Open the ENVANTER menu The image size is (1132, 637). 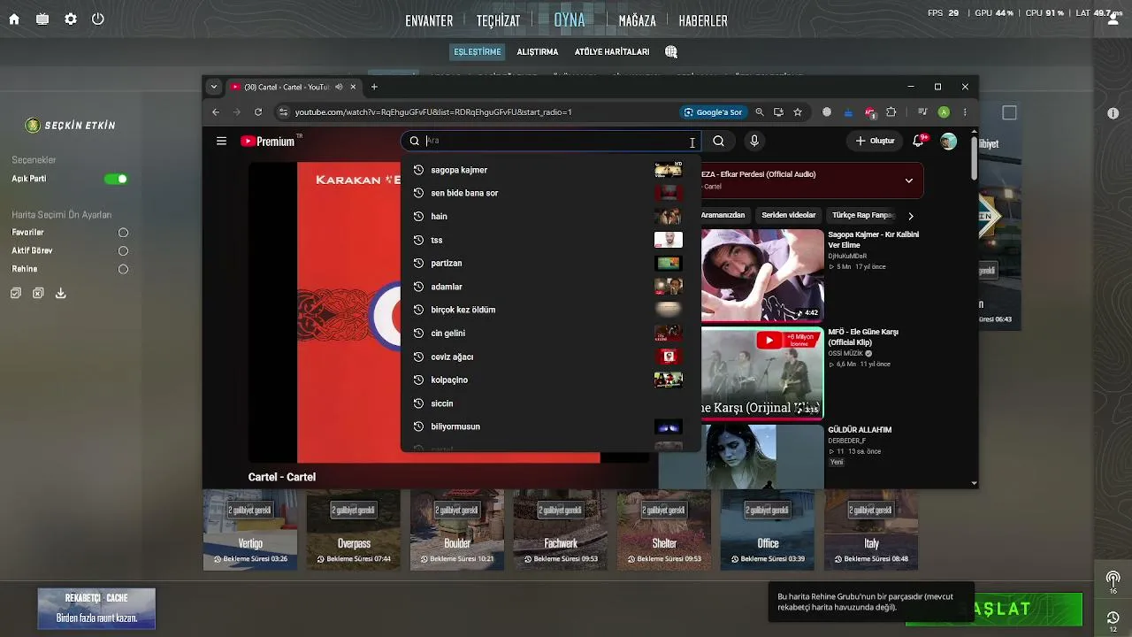429,20
